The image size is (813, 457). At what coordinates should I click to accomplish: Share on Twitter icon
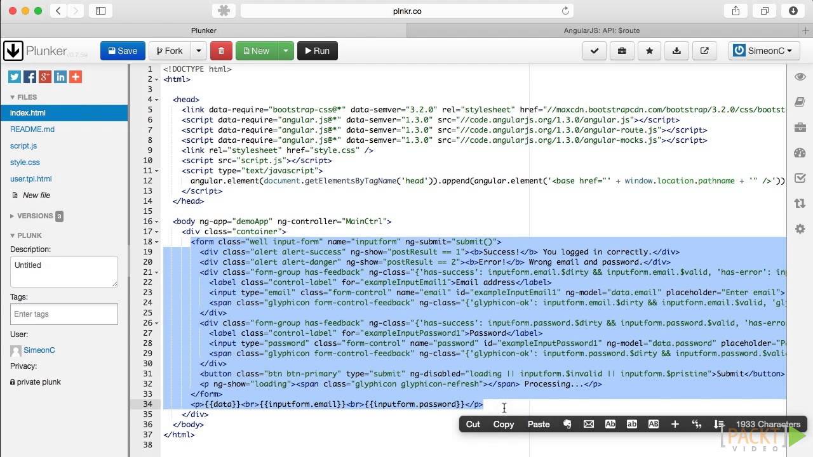tap(15, 77)
